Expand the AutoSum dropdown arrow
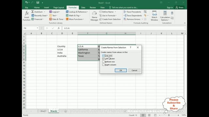209x117 pixels. click(x=44, y=12)
